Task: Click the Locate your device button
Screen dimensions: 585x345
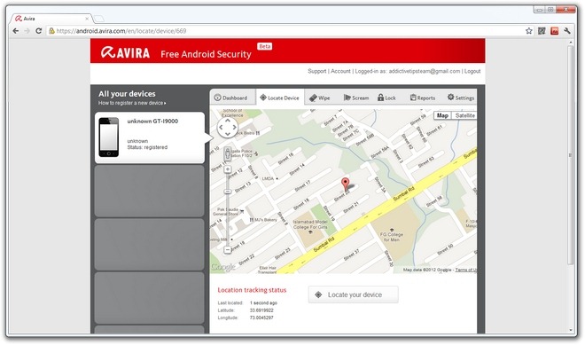Action: 354,294
